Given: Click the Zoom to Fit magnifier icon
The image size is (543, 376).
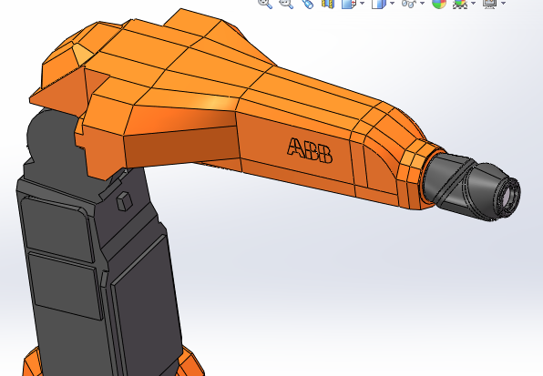Looking at the screenshot, I should tap(265, 3).
